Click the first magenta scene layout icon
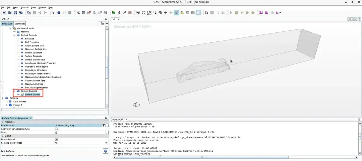 click(261, 13)
